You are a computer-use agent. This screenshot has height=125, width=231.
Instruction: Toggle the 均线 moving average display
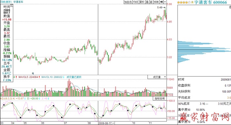(x=136, y=2)
